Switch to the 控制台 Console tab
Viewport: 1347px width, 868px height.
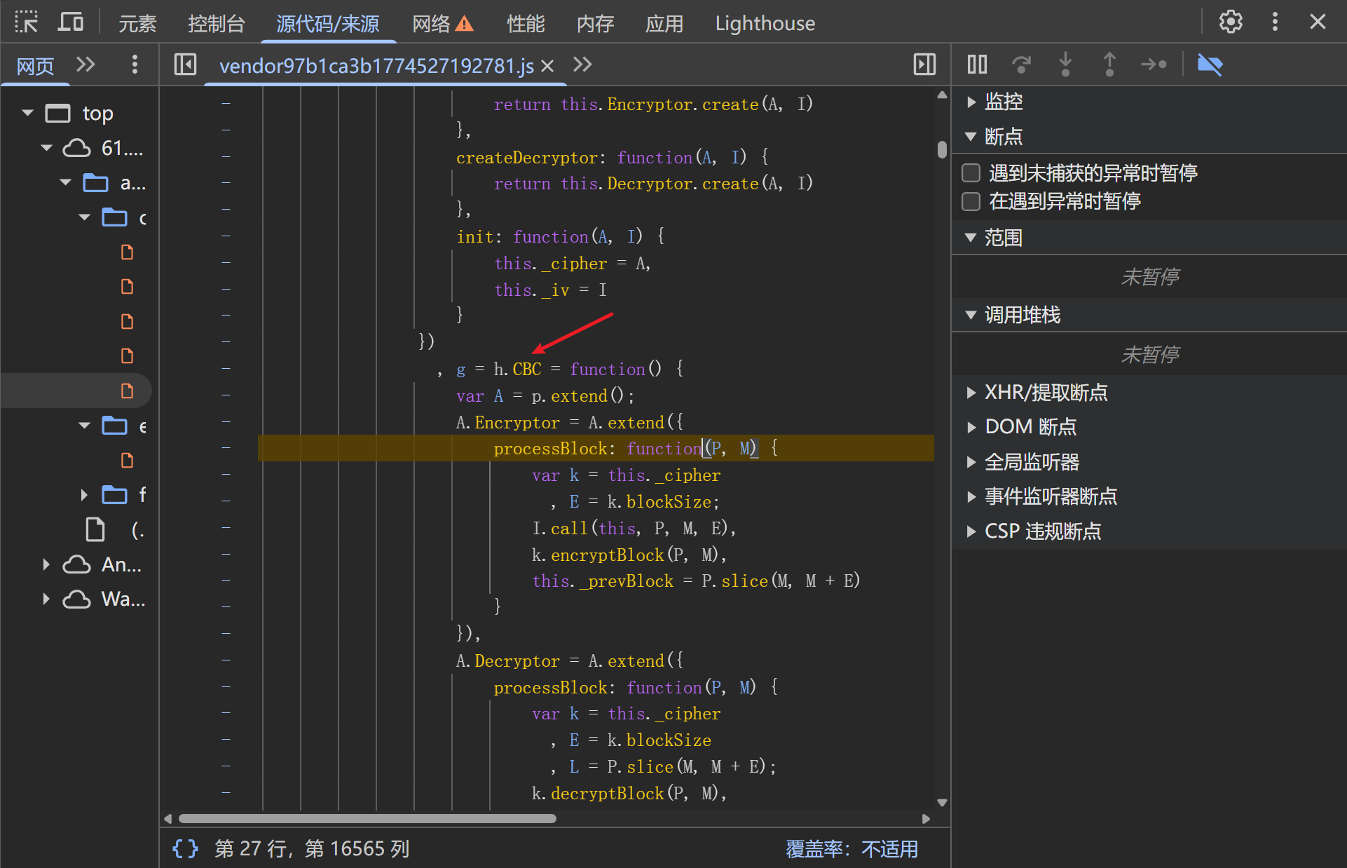pyautogui.click(x=216, y=24)
